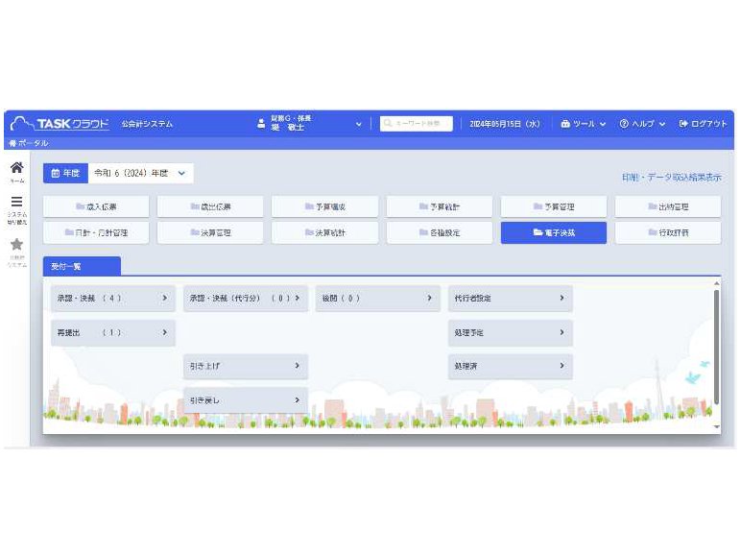Open システム切り替え hamburger menu in sidebar

(x=17, y=210)
